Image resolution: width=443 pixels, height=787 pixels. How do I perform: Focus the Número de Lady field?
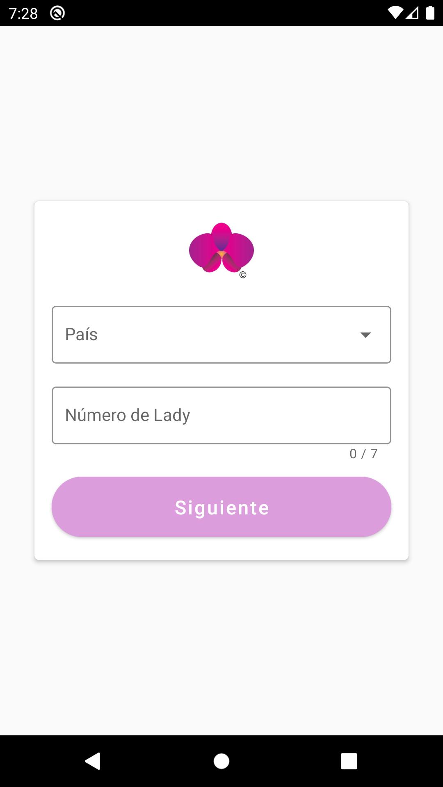pyautogui.click(x=221, y=415)
